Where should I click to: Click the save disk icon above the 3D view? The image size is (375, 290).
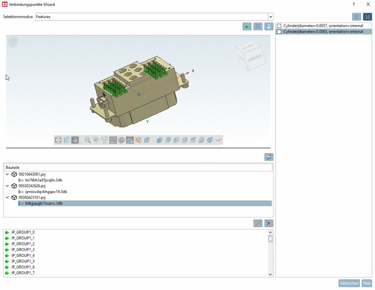[x=269, y=26]
